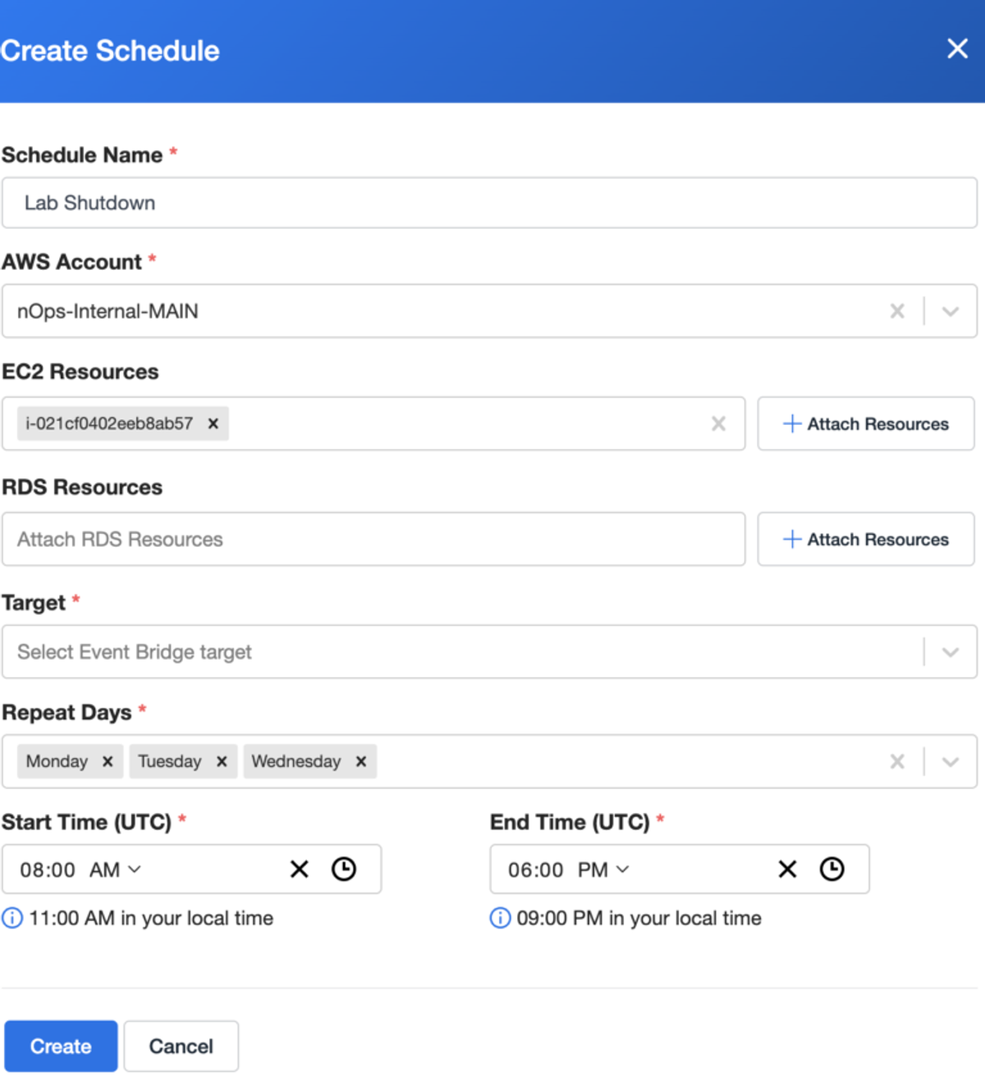Clear the End Time value
The width and height of the screenshot is (985, 1083).
787,869
